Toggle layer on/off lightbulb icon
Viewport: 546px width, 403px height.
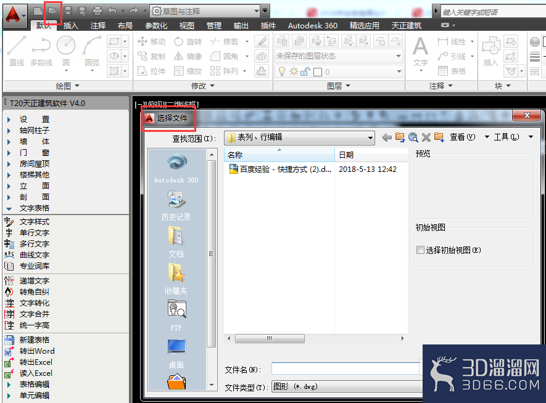click(282, 71)
